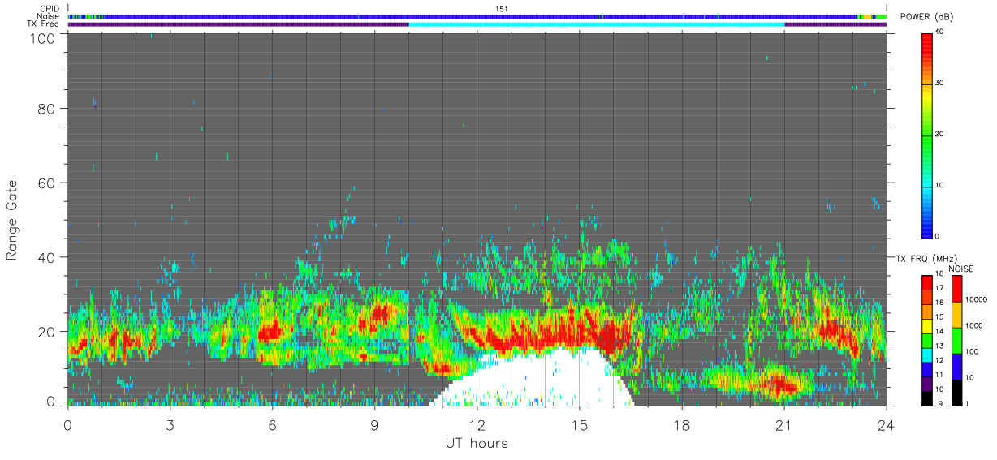Viewport: 997px width, 460px height.
Task: Click the black 9-10 MHz TX FRQ swatch
Action: tap(926, 397)
